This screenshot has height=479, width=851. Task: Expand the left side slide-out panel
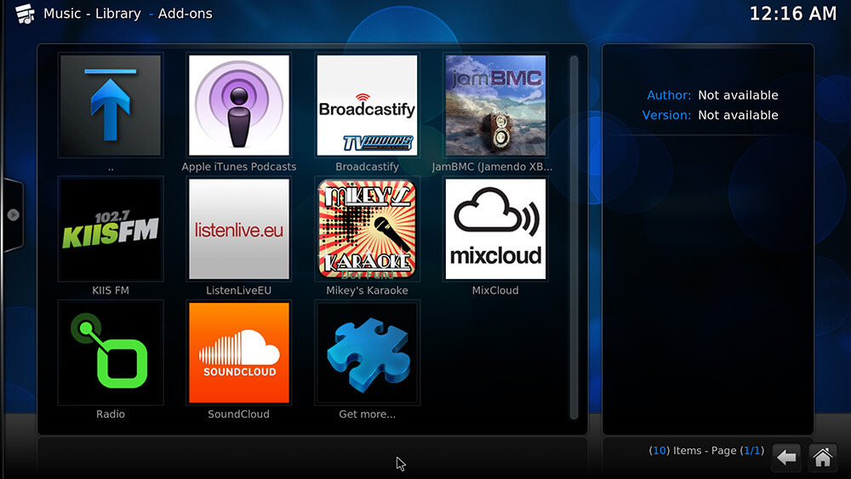(13, 214)
